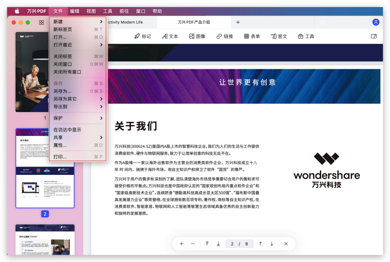Open the 窗口 menu
The width and height of the screenshot is (390, 262).
pos(140,11)
